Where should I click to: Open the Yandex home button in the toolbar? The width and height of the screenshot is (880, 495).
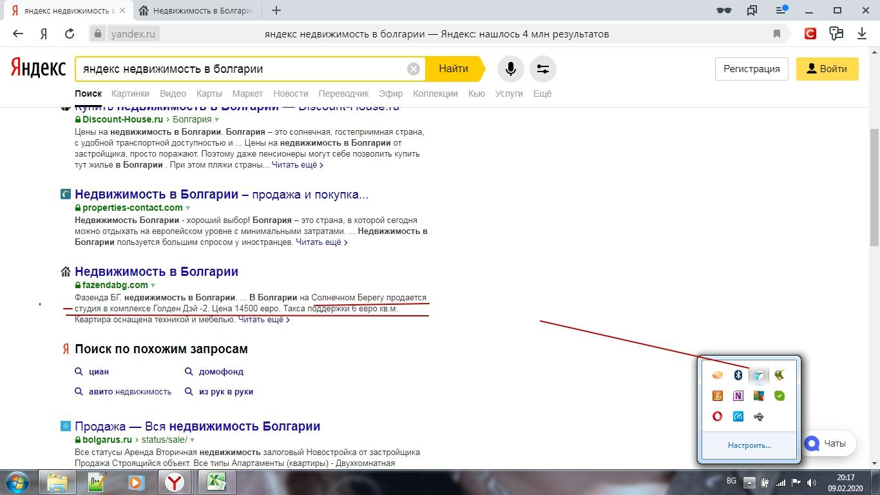pyautogui.click(x=44, y=34)
